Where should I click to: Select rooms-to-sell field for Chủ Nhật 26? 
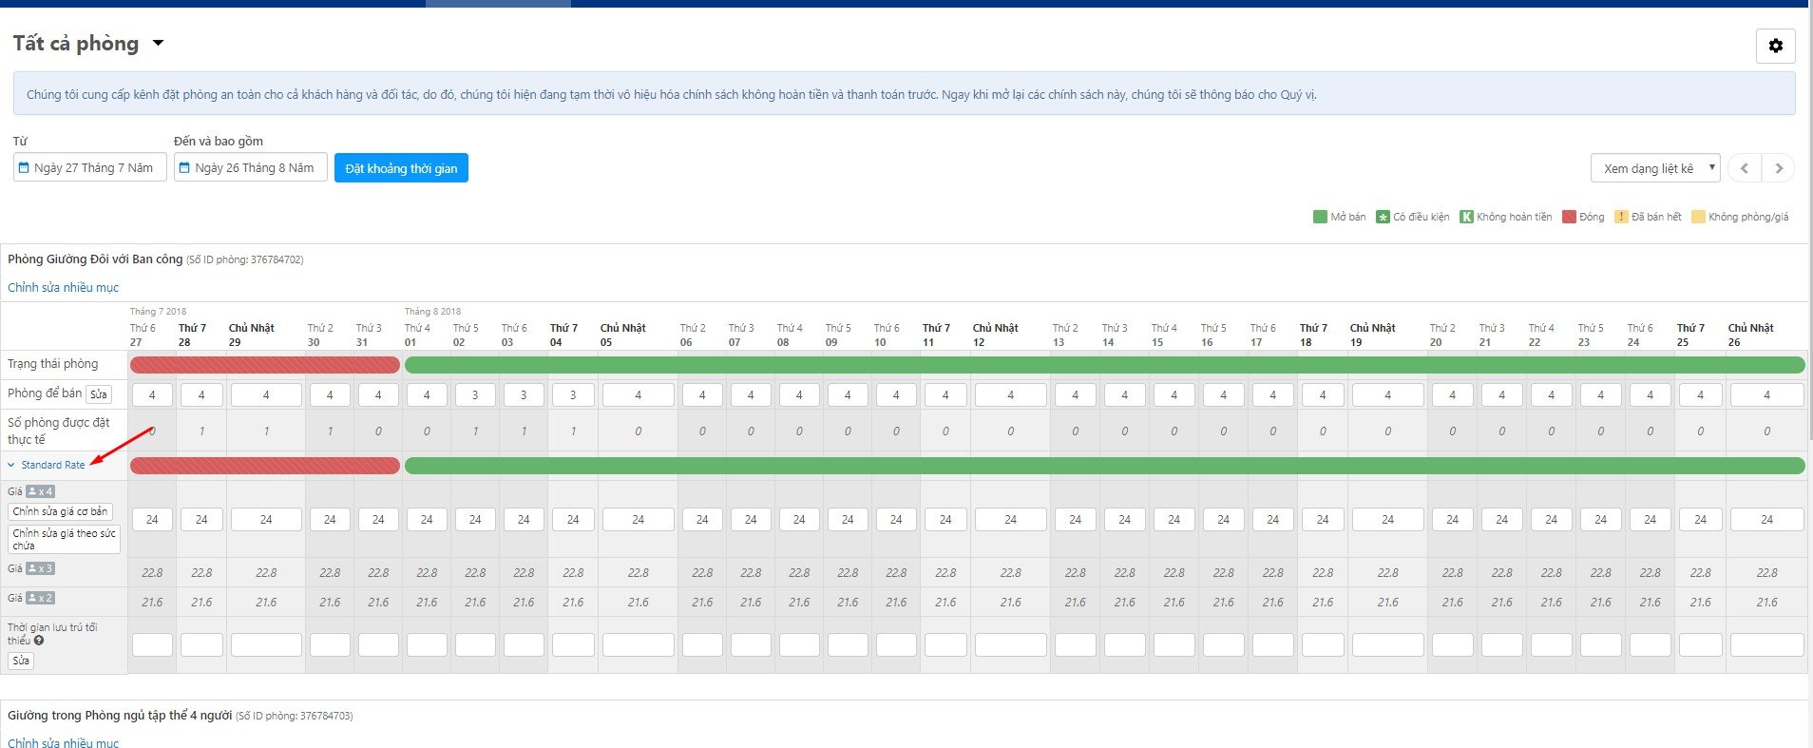1766,394
